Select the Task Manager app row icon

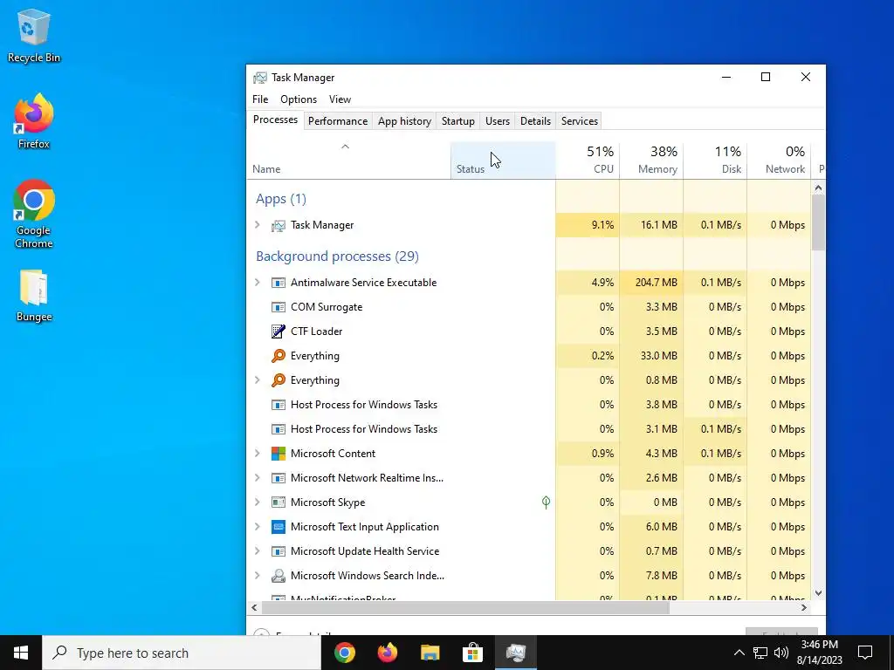(x=279, y=226)
